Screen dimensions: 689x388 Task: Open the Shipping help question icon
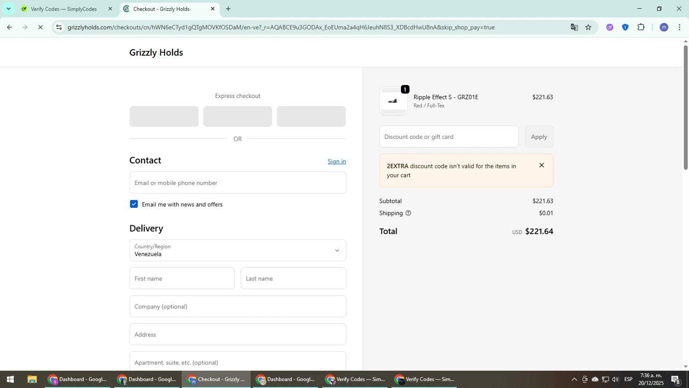[408, 213]
